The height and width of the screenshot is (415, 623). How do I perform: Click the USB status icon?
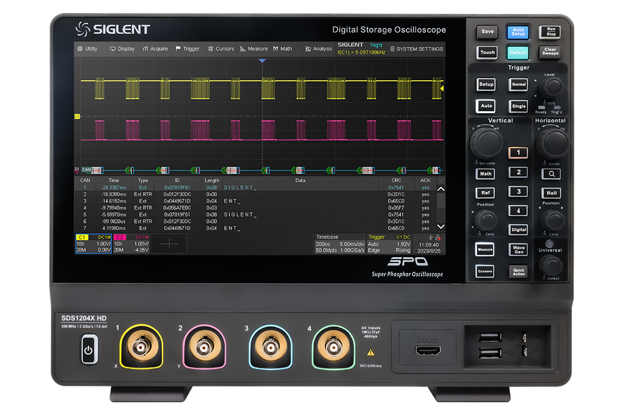pos(431,237)
